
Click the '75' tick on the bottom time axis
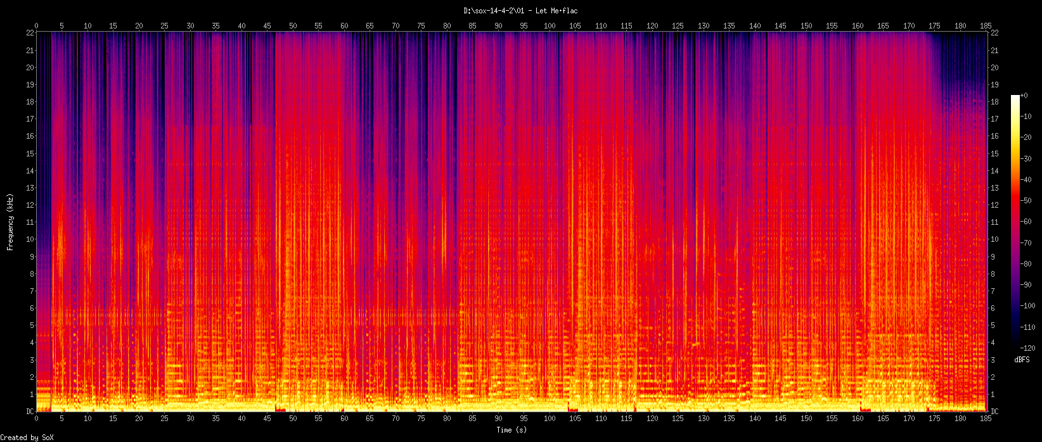421,419
